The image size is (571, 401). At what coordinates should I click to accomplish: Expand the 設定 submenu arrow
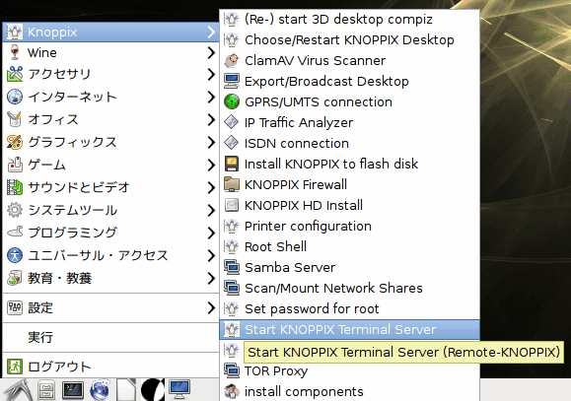211,307
